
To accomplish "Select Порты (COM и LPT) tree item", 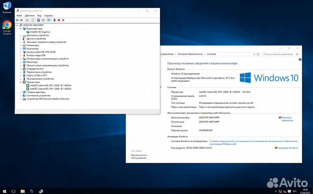I will (37, 76).
